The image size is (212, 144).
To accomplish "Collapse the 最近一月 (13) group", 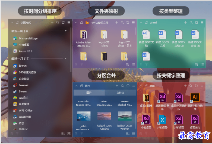I will [x=66, y=59].
